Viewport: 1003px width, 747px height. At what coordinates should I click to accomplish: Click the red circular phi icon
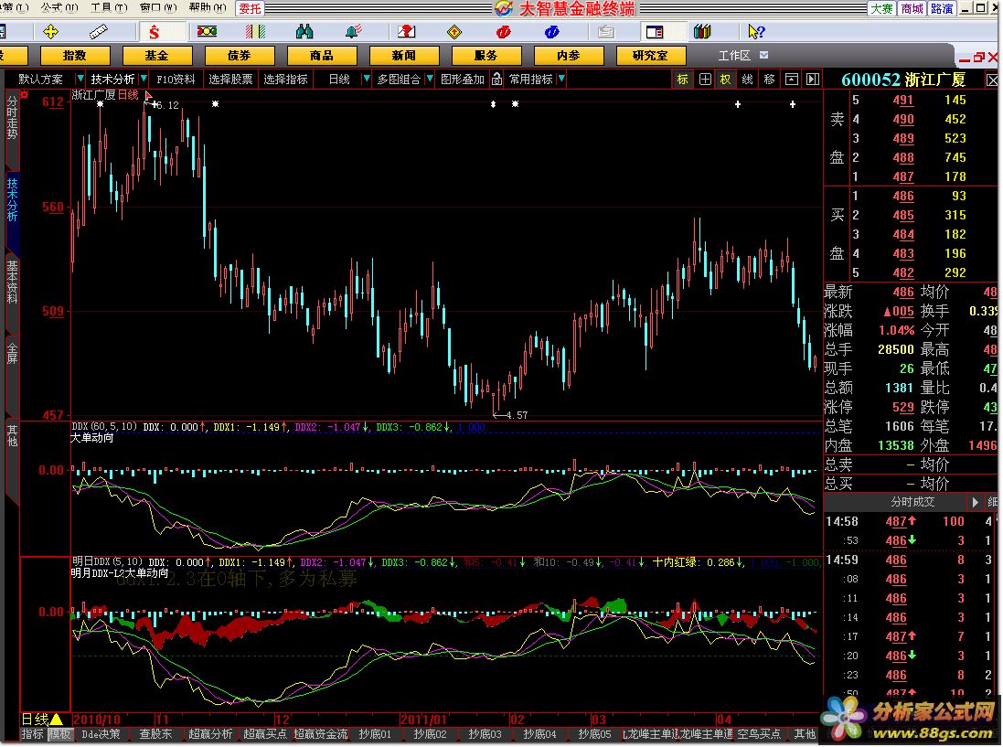[504, 31]
